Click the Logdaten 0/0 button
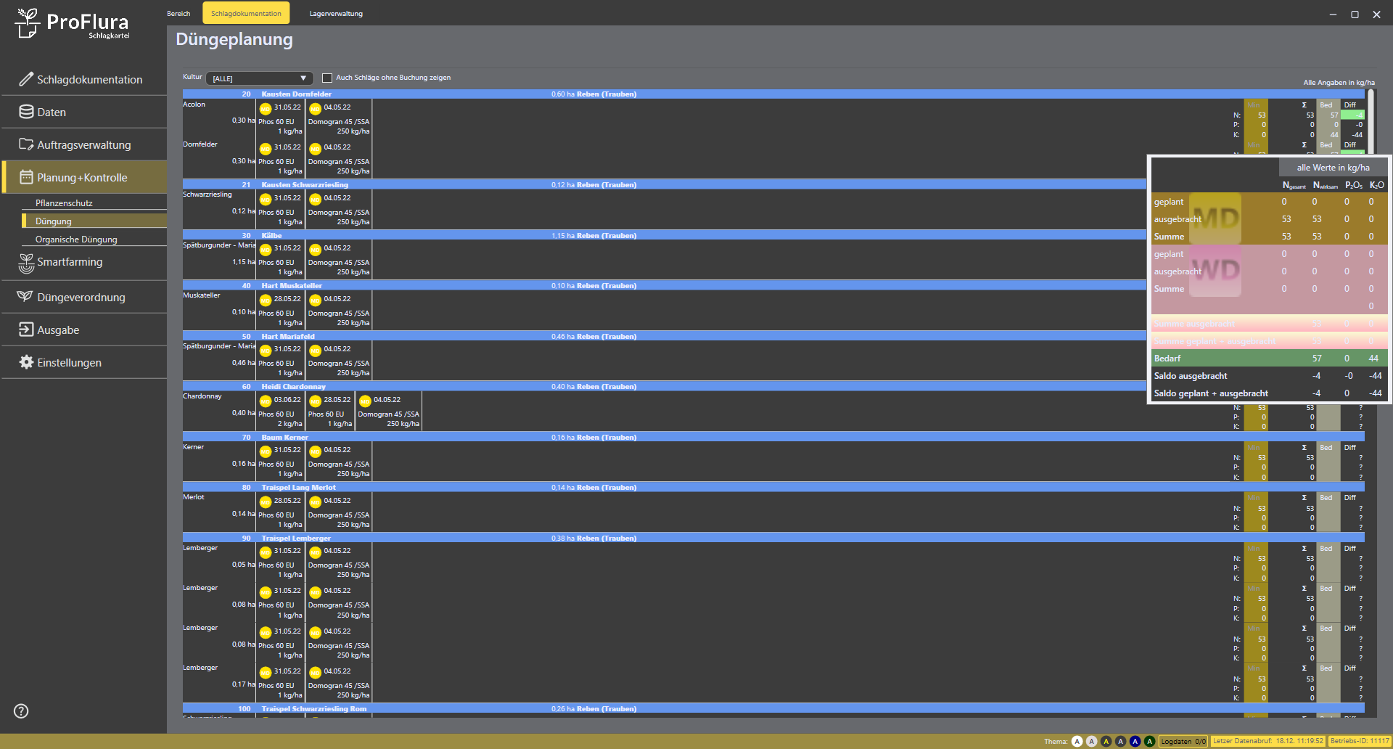The width and height of the screenshot is (1393, 749). (1183, 741)
